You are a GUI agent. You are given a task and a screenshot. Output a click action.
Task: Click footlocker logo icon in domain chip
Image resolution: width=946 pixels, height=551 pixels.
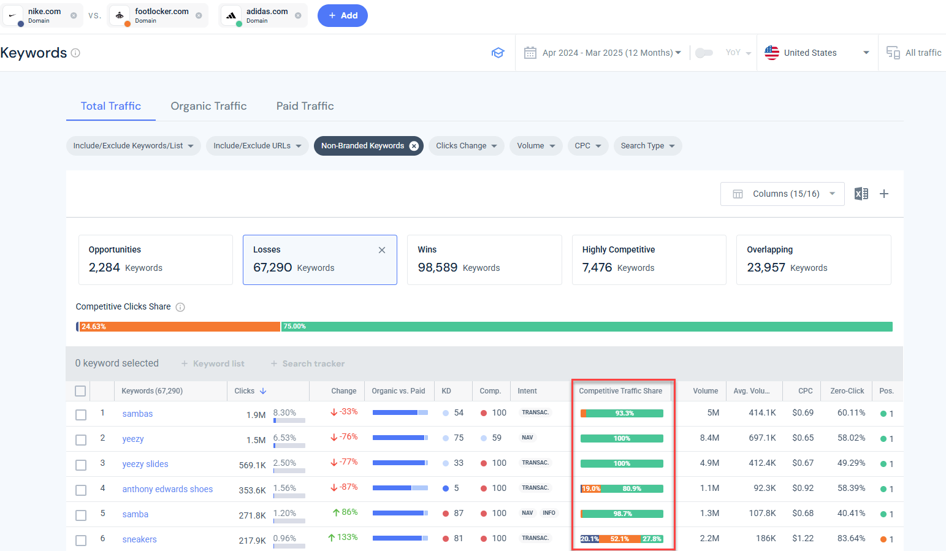click(x=120, y=15)
